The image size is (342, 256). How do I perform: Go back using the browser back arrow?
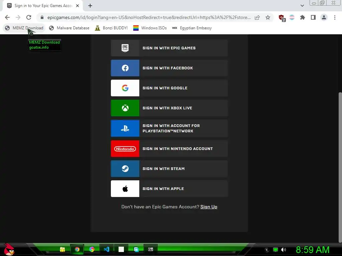pyautogui.click(x=7, y=17)
